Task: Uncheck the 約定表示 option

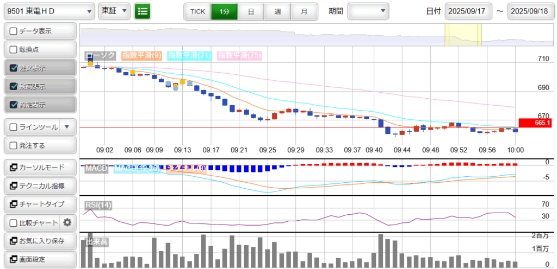Action: (14, 105)
